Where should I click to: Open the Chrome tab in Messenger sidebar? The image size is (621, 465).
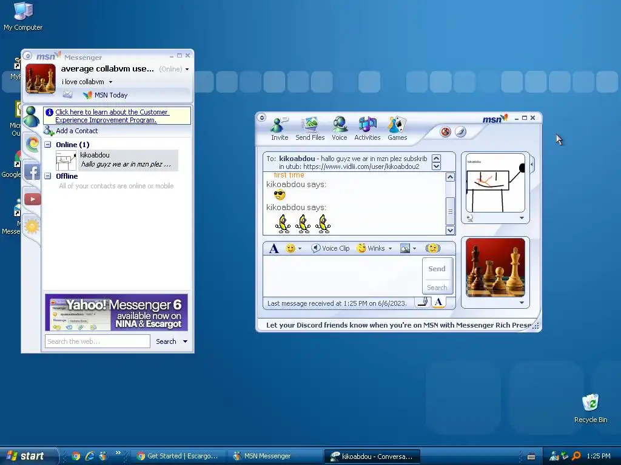[32, 143]
